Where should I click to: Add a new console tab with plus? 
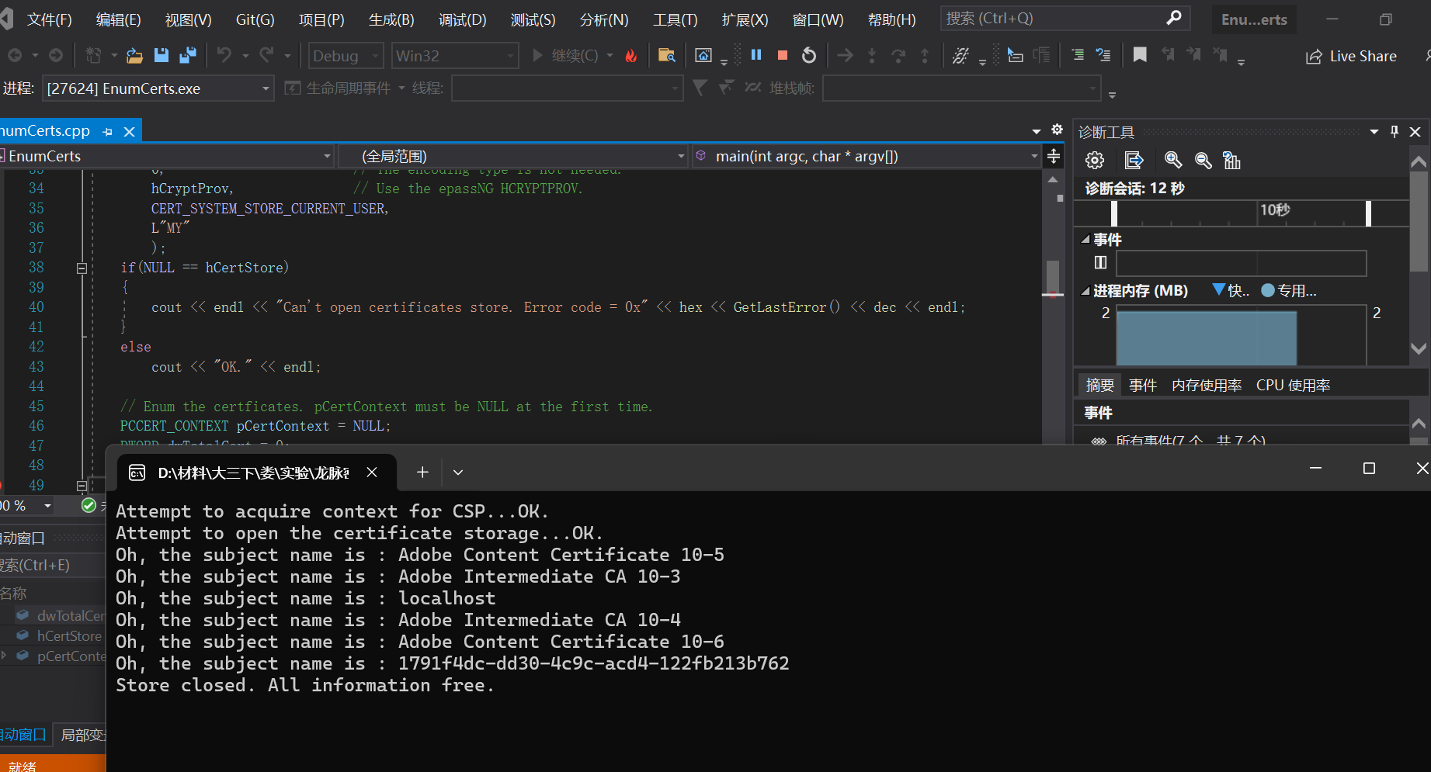(x=422, y=472)
